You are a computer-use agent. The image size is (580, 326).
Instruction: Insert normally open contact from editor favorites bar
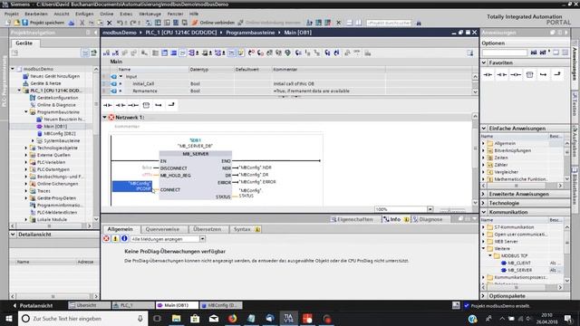click(x=108, y=105)
